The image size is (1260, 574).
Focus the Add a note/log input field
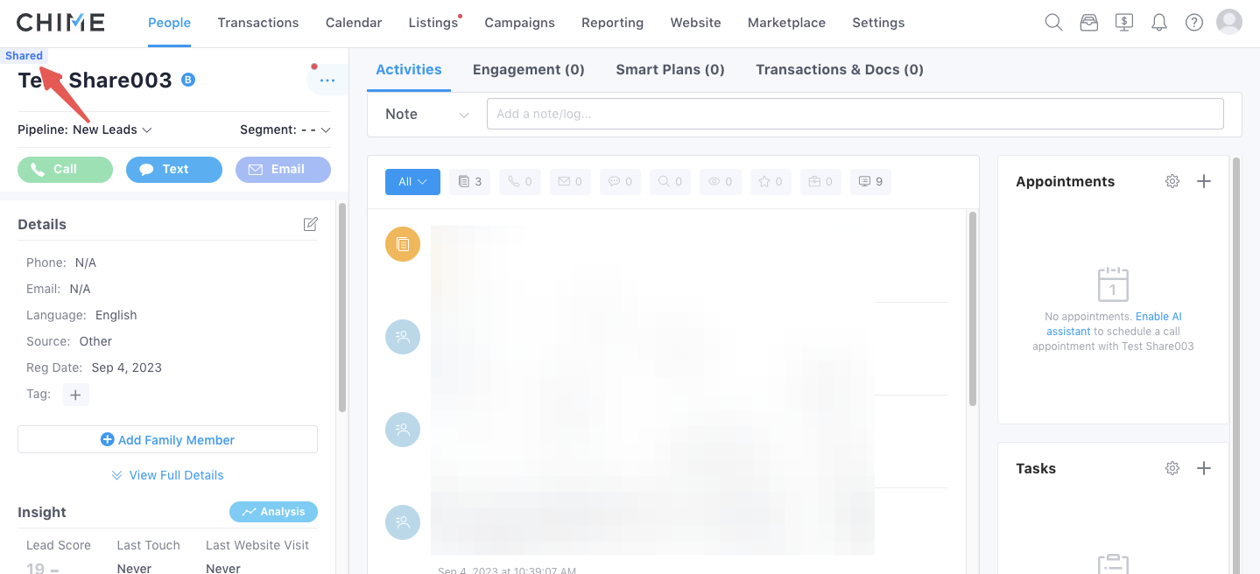click(x=855, y=114)
